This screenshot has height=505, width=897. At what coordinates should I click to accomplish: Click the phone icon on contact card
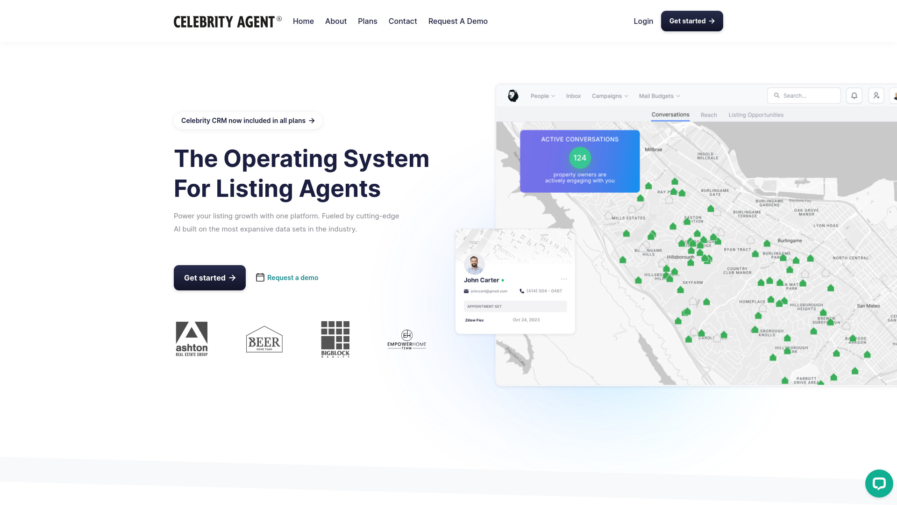522,291
